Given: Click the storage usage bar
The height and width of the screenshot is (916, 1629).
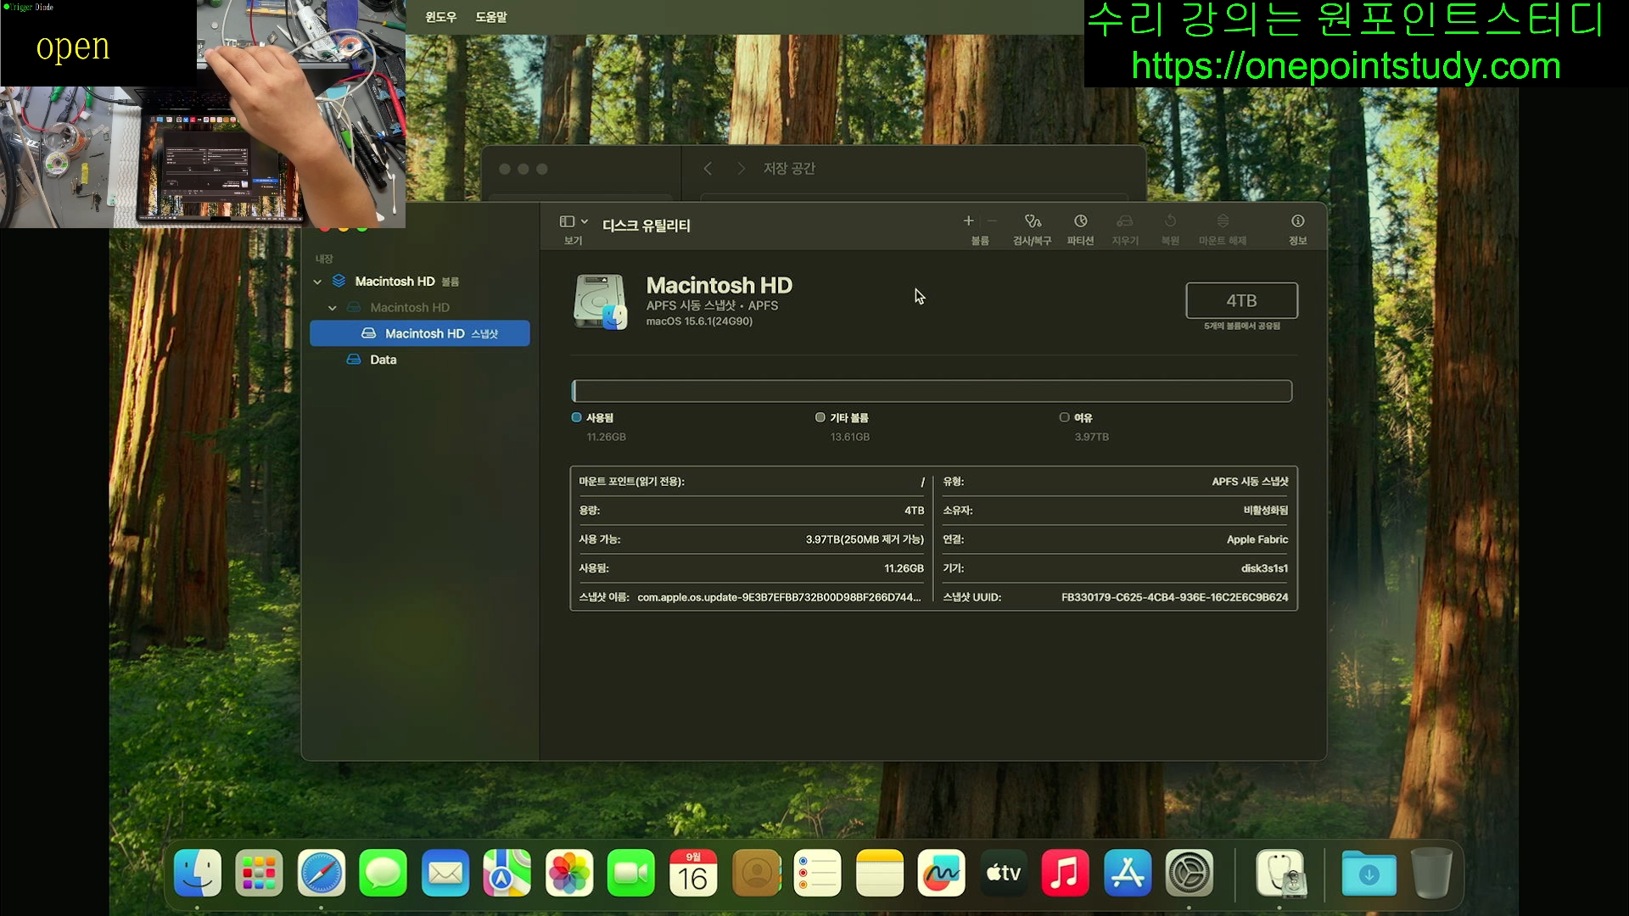Looking at the screenshot, I should tap(932, 391).
